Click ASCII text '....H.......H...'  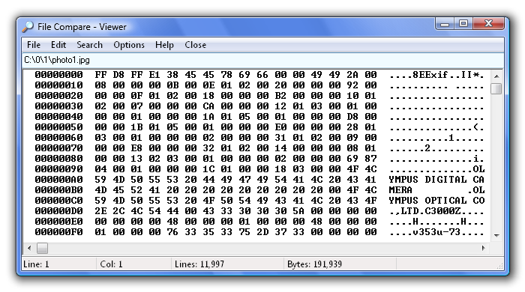(436, 221)
